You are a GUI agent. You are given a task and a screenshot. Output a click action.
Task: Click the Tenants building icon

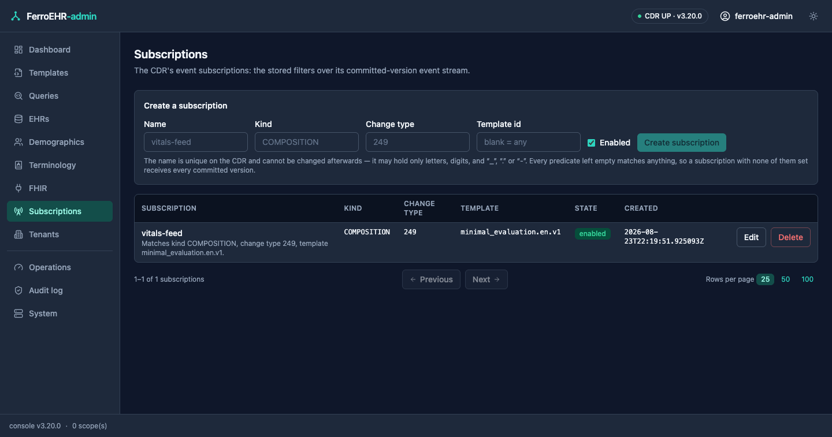point(18,234)
